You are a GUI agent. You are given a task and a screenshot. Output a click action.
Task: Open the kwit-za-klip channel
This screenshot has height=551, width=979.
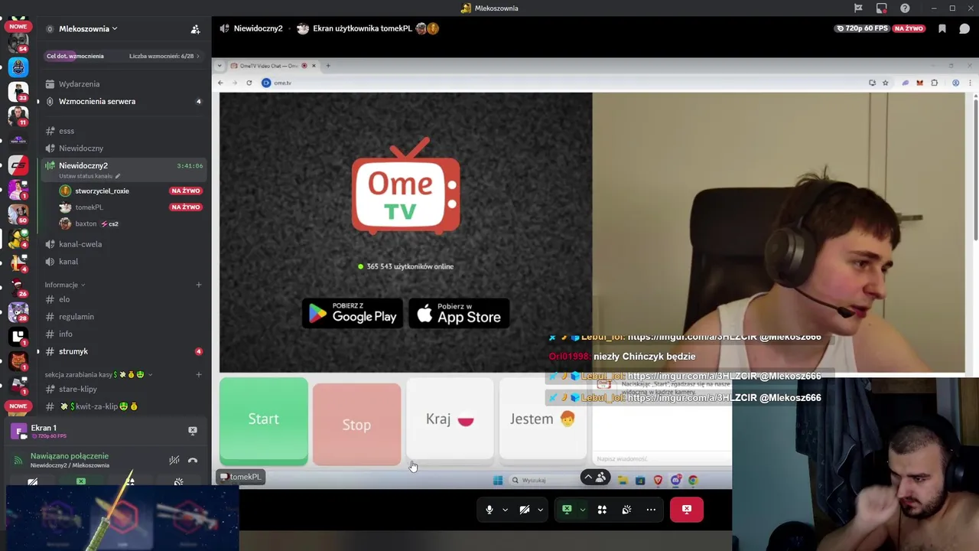click(x=122, y=406)
